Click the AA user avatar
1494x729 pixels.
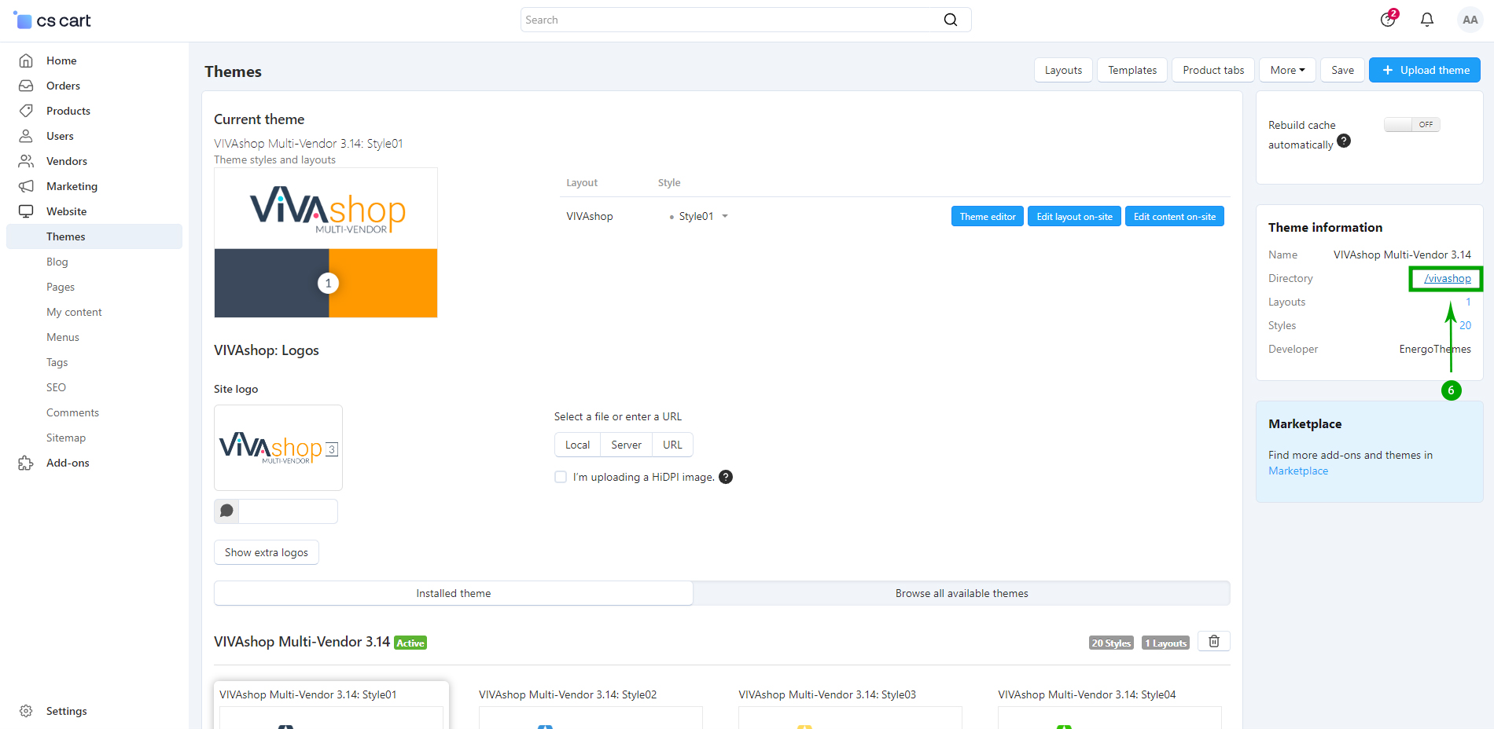coord(1469,20)
